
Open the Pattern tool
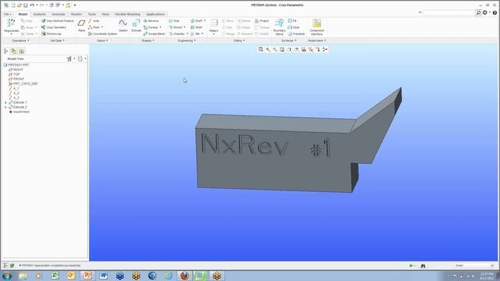(213, 26)
